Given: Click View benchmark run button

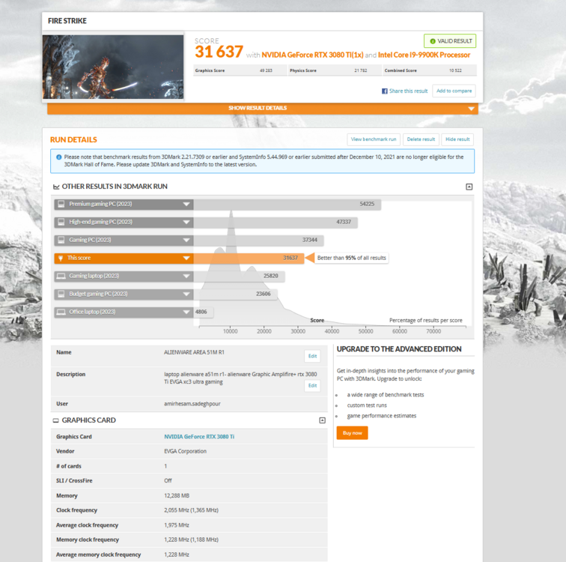Looking at the screenshot, I should click(374, 139).
